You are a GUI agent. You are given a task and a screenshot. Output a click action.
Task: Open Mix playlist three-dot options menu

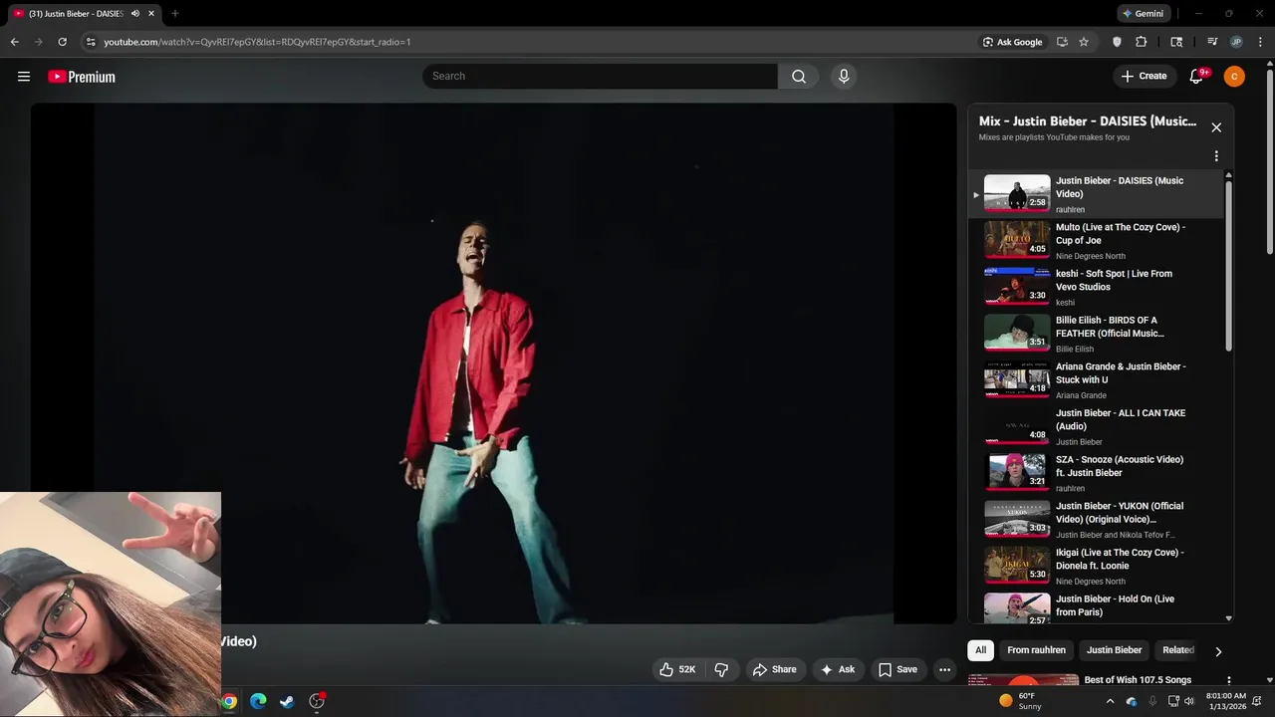click(1216, 156)
